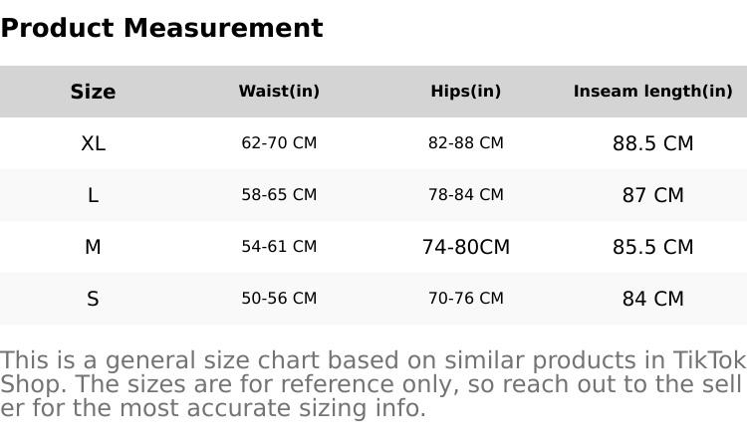The image size is (747, 444).
Task: Click the 62-70 CM waist value
Action: (279, 143)
